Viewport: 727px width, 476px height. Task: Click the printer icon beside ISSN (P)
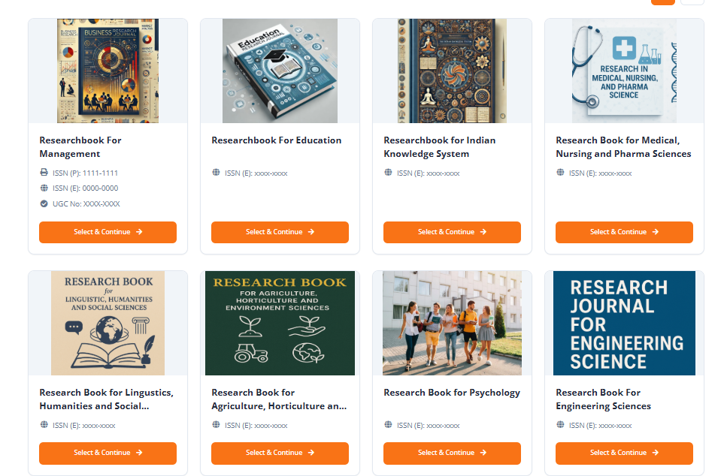click(44, 173)
